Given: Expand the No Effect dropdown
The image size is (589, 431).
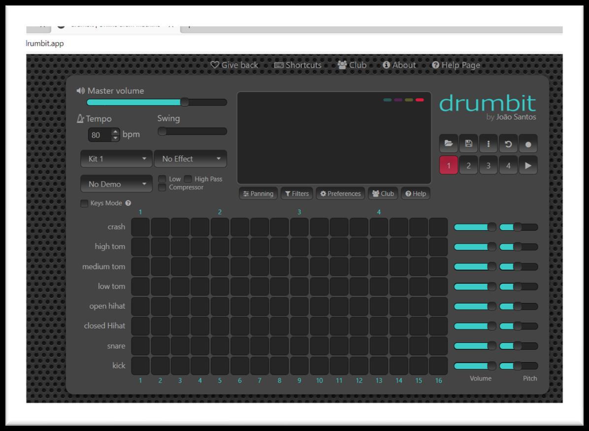Looking at the screenshot, I should click(x=191, y=159).
